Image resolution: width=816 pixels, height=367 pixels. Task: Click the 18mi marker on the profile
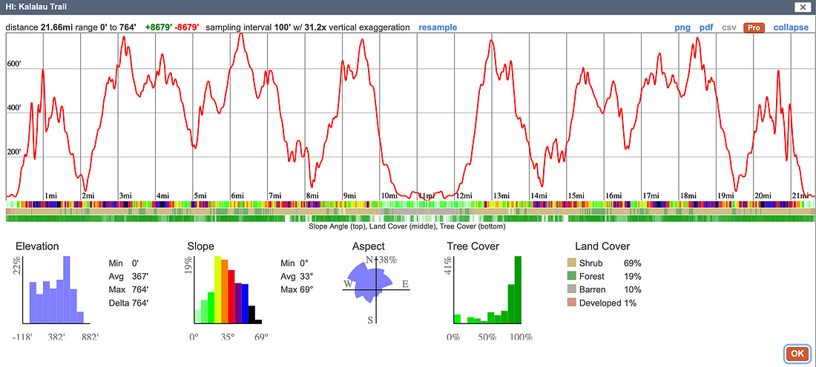[688, 195]
